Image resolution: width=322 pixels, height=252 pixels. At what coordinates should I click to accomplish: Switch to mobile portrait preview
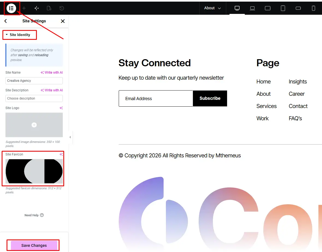pos(313,8)
